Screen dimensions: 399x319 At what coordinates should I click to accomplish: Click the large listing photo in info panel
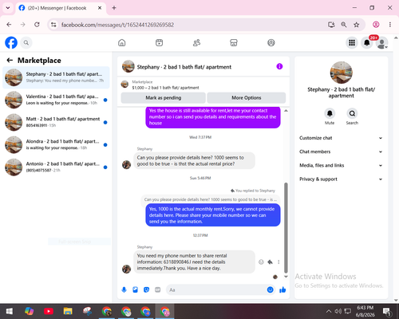(x=341, y=73)
